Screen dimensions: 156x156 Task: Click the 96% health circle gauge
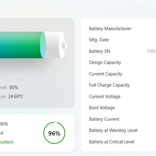coord(54,133)
